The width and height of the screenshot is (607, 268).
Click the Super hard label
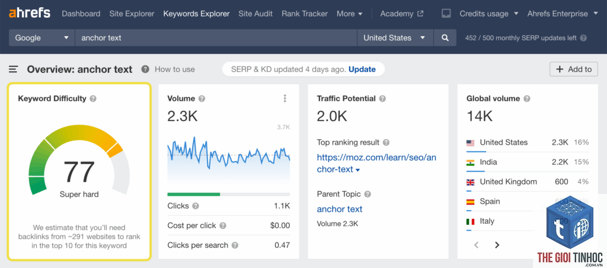(x=79, y=194)
